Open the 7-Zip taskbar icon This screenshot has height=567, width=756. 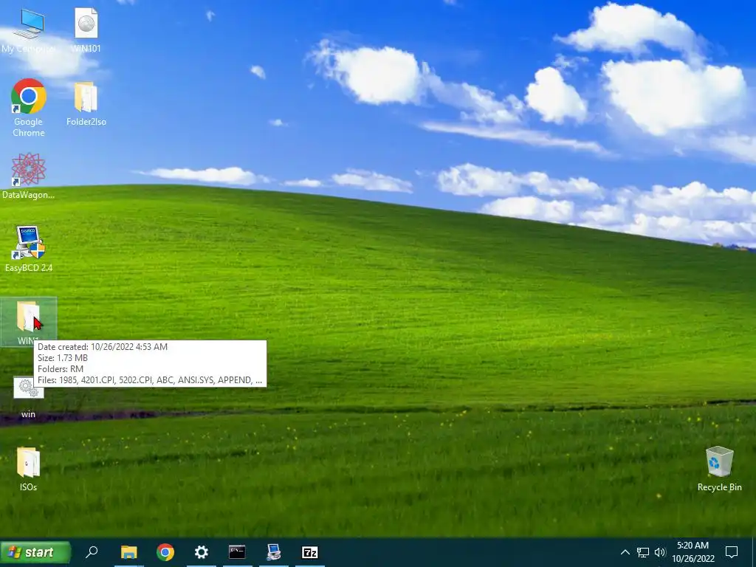coord(309,552)
